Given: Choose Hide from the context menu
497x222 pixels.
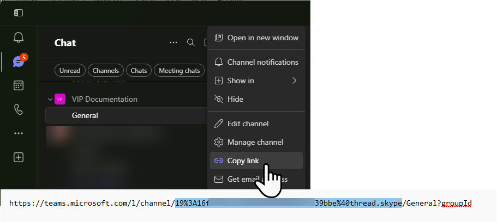Looking at the screenshot, I should [256, 99].
